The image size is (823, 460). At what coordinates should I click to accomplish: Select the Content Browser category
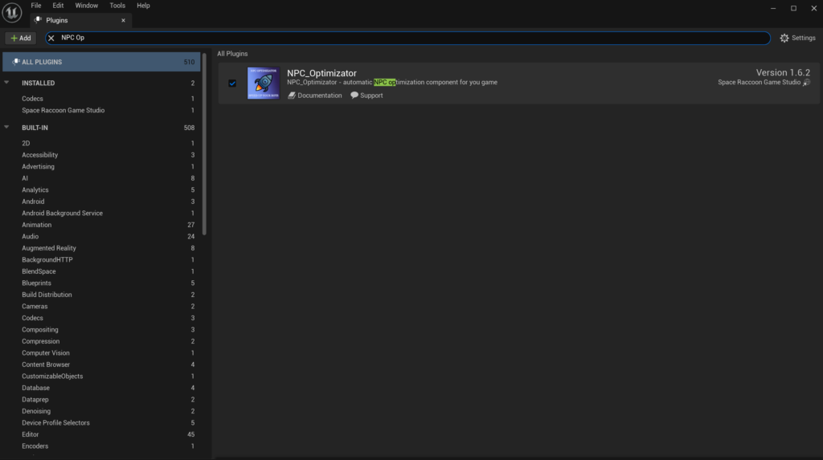[101, 364]
